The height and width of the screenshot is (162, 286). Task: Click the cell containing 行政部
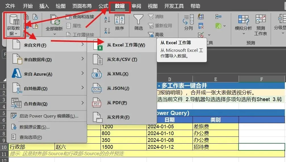click(32, 147)
